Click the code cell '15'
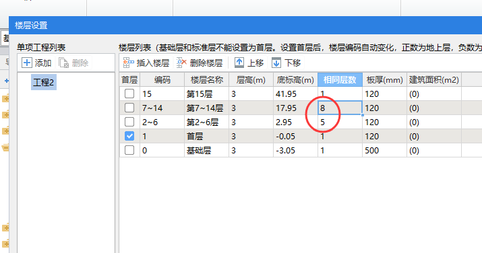 (162, 94)
